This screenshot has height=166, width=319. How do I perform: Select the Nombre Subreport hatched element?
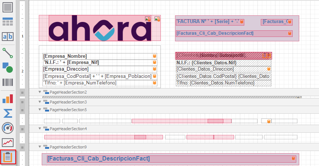point(223,55)
